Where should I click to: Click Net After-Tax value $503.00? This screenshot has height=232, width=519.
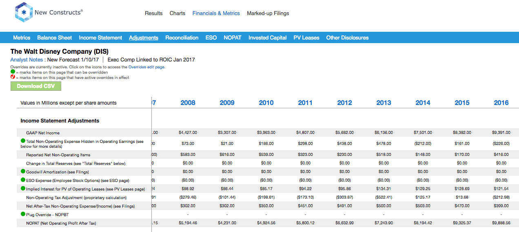423,206
